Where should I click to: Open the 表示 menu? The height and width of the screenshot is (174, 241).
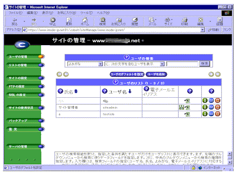pyautogui.click(x=48, y=13)
